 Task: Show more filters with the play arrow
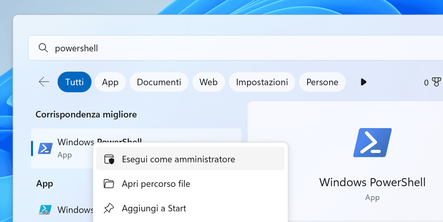click(x=363, y=82)
